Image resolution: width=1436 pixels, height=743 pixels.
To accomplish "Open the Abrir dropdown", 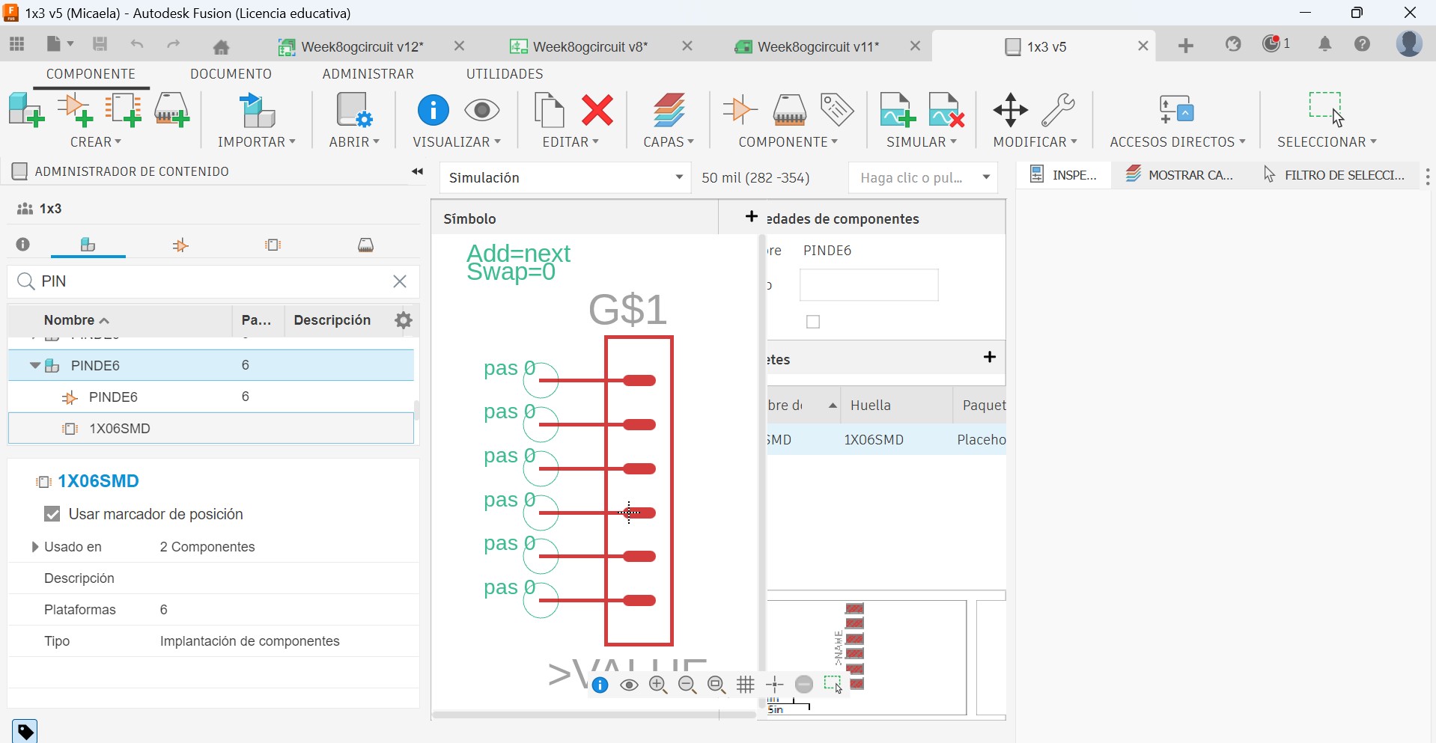I will pos(354,142).
